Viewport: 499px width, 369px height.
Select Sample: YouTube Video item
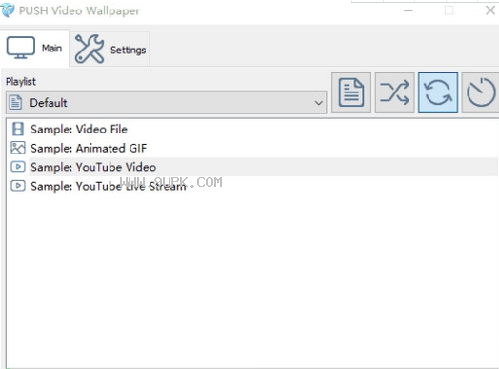click(x=93, y=167)
